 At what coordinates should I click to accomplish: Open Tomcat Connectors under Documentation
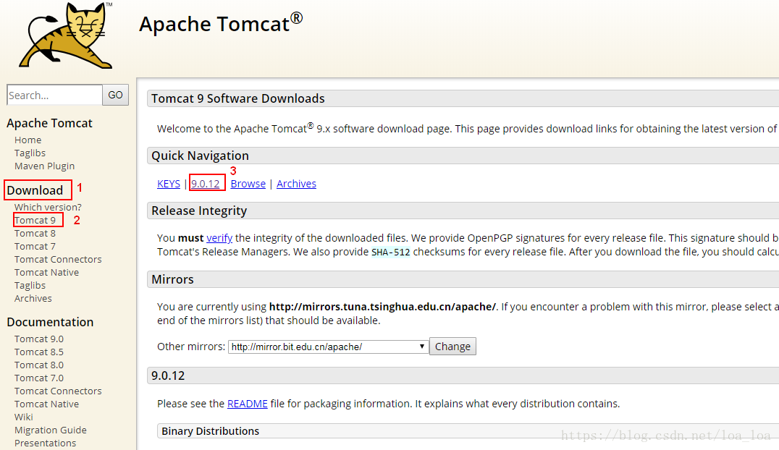(x=58, y=391)
